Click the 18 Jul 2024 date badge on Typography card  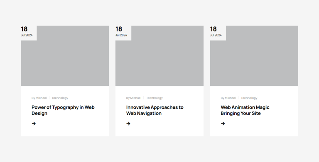pyautogui.click(x=29, y=33)
